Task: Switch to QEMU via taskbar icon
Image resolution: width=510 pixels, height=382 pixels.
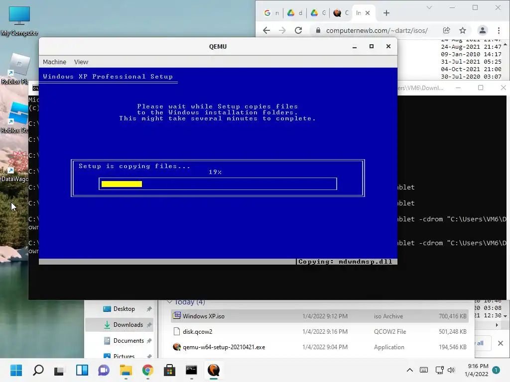Action: 213,370
